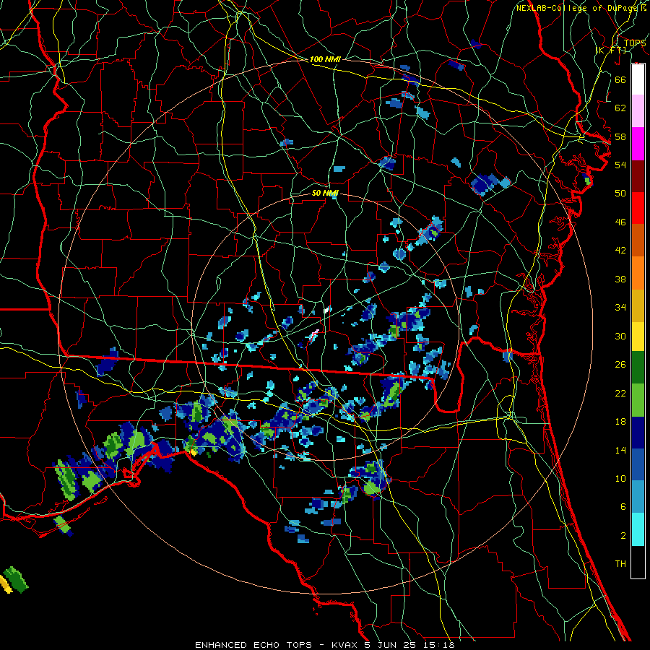Pick the legend value '10'
The image size is (650, 650).
coord(620,479)
